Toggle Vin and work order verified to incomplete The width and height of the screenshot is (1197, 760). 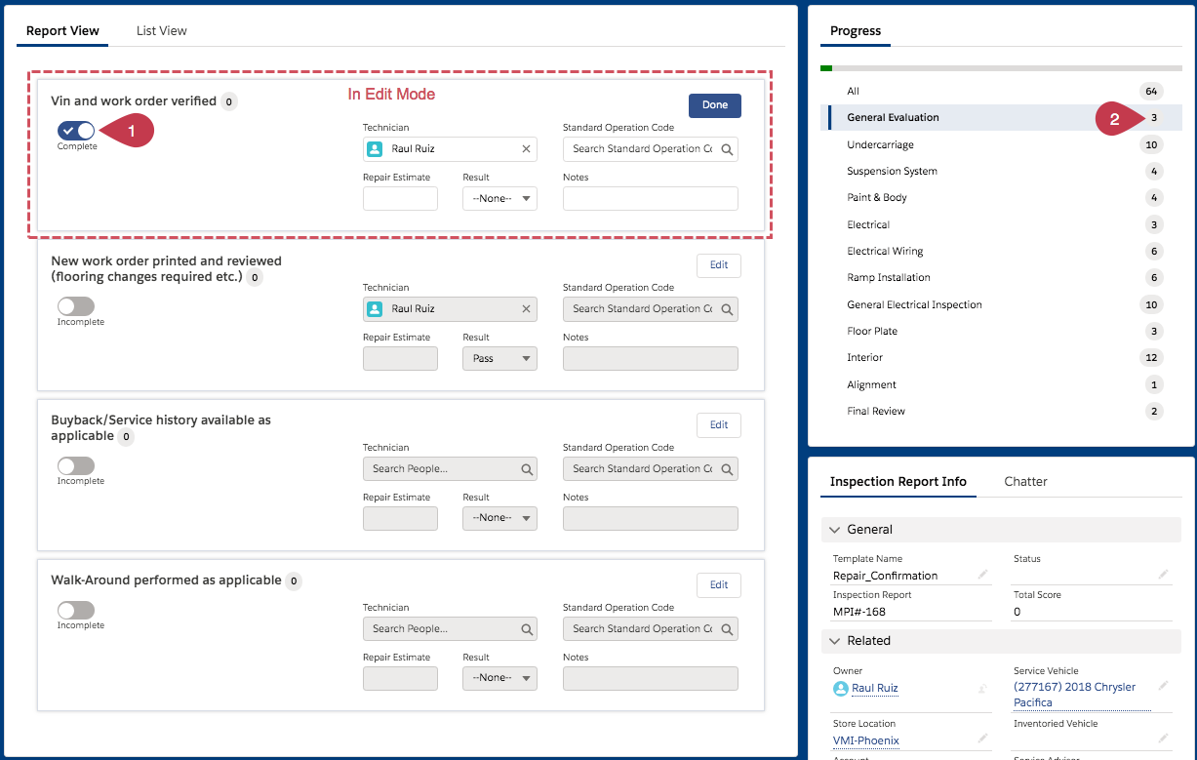(76, 130)
